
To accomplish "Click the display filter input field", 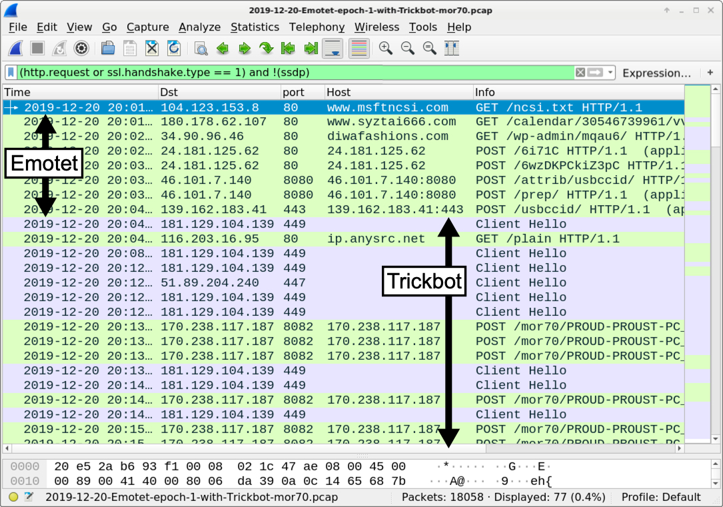I will pyautogui.click(x=295, y=73).
